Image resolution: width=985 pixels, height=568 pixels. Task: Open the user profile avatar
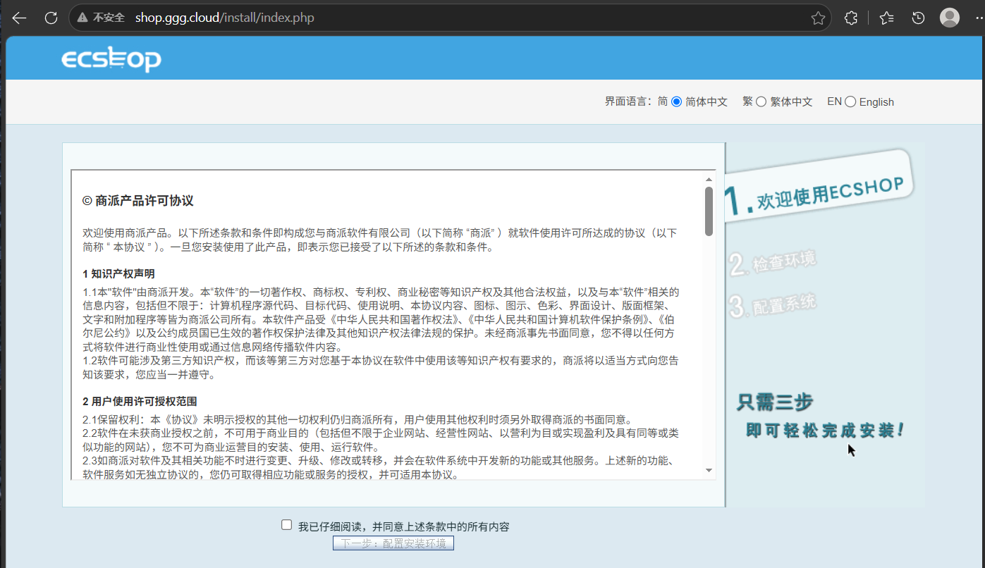[950, 18]
